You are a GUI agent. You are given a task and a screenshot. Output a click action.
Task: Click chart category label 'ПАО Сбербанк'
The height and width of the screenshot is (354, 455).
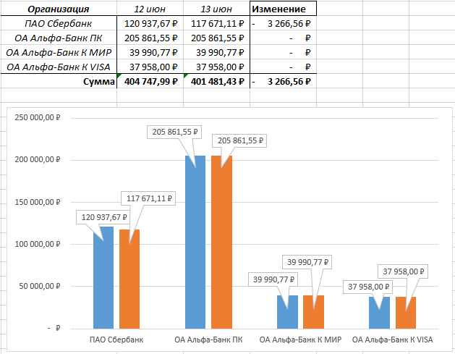pos(116,340)
